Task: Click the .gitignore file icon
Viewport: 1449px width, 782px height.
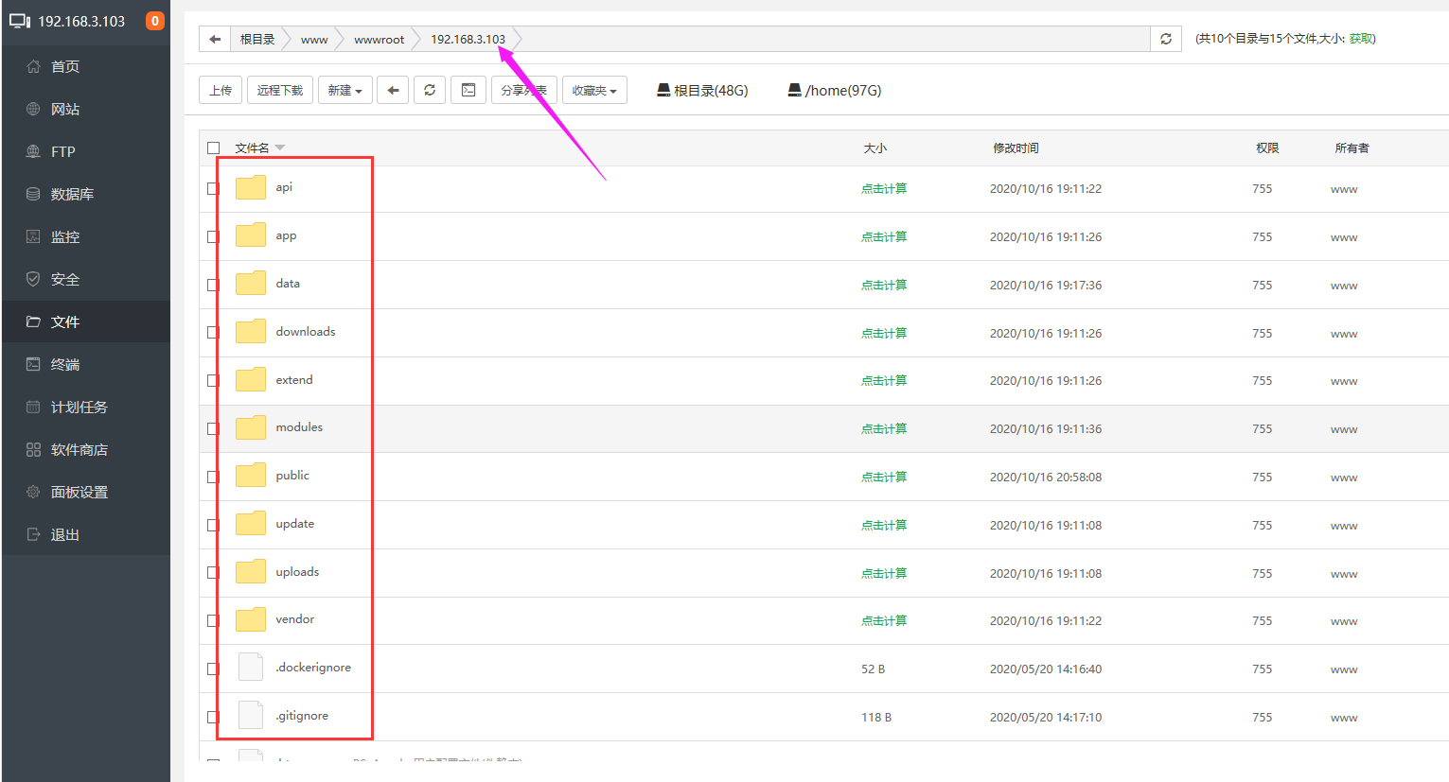Action: pyautogui.click(x=251, y=715)
